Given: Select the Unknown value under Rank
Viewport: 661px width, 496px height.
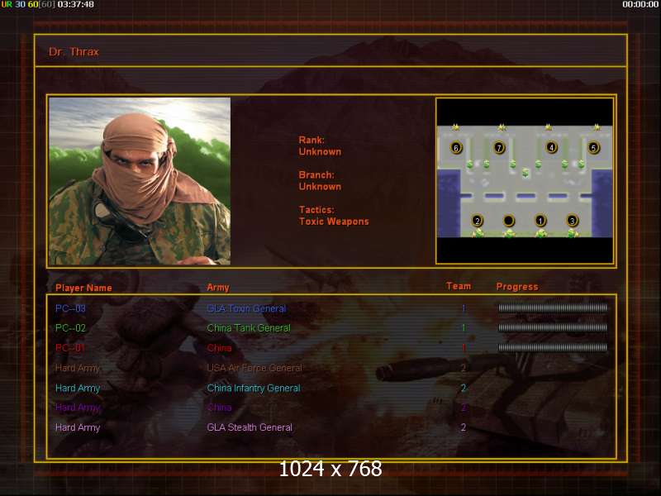Looking at the screenshot, I should (x=320, y=152).
